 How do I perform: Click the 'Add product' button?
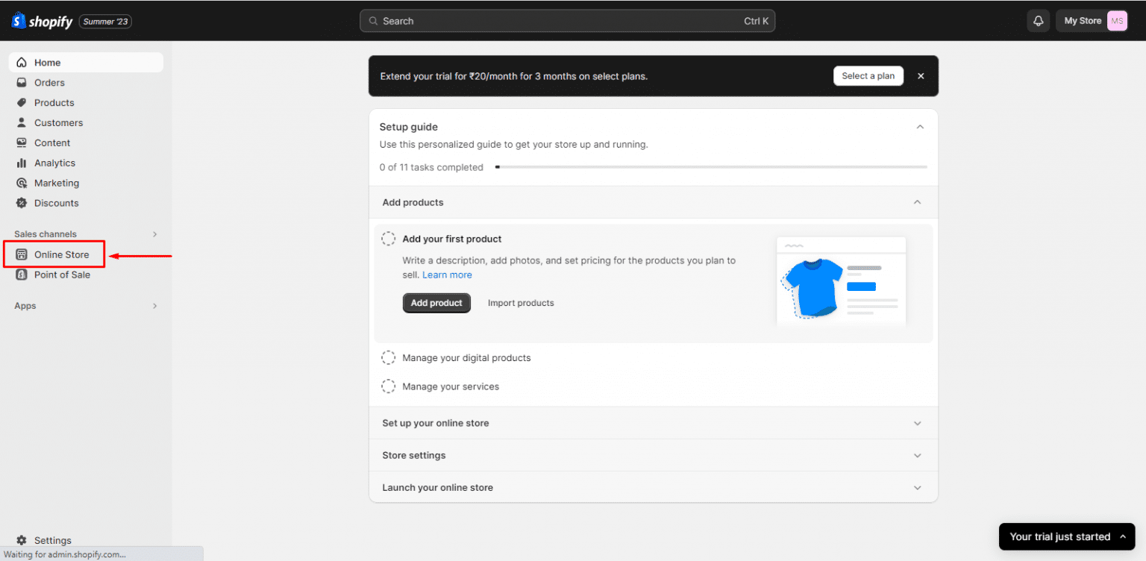(436, 303)
